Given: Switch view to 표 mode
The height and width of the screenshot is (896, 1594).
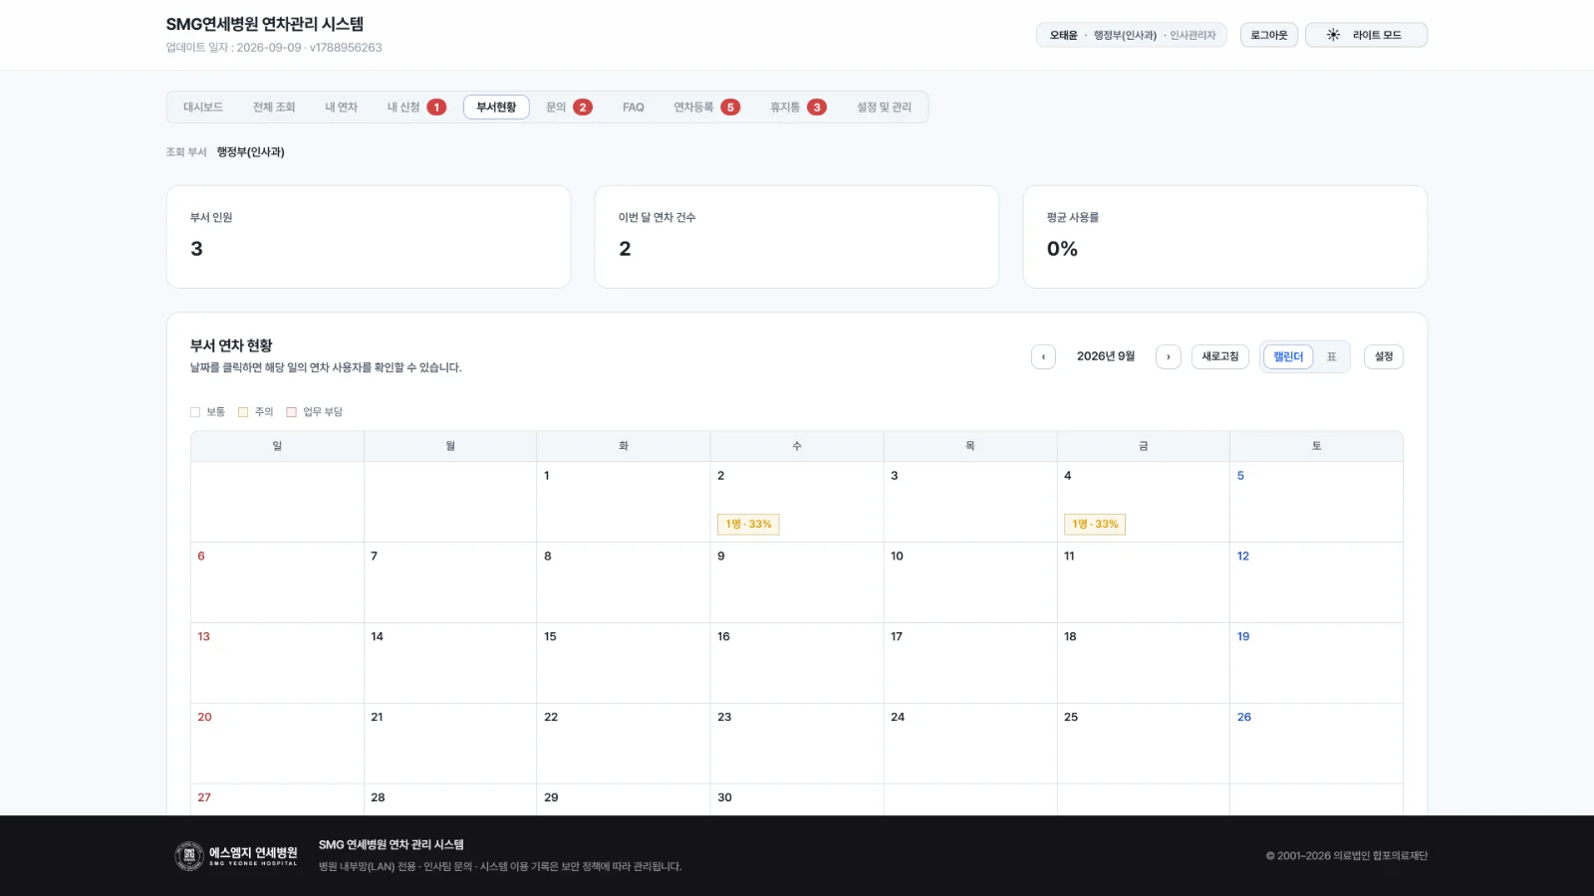Looking at the screenshot, I should (x=1331, y=356).
